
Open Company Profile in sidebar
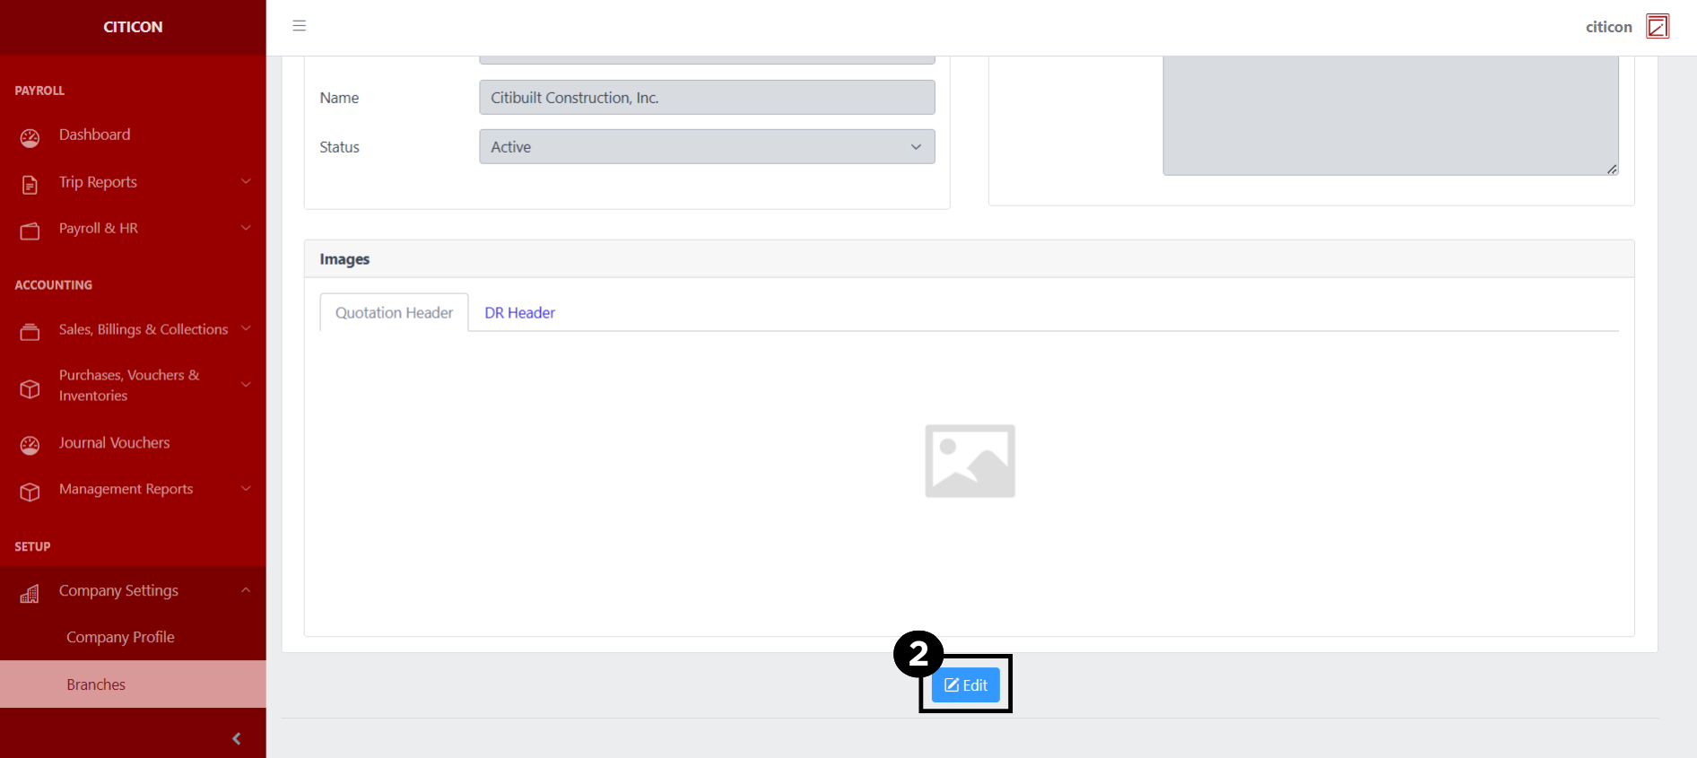[120, 637]
